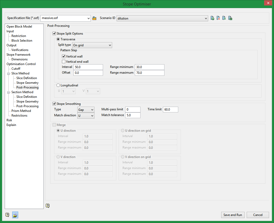Image resolution: width=274 pixels, height=223 pixels.
Task: Open the Scenario ID dropdown
Action: click(x=162, y=18)
